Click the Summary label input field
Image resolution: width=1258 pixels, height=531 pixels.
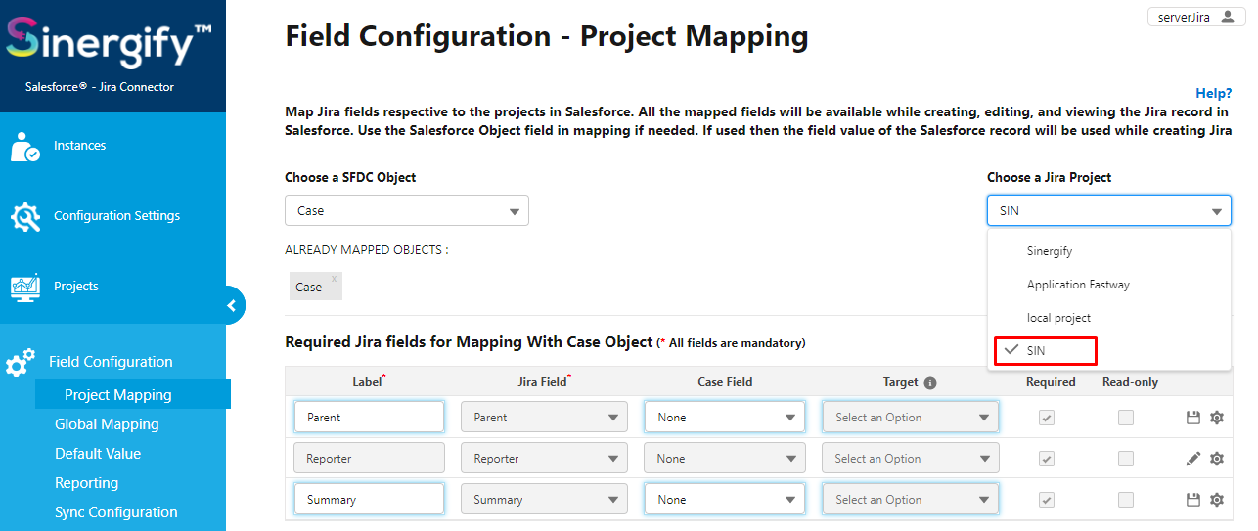click(x=369, y=500)
